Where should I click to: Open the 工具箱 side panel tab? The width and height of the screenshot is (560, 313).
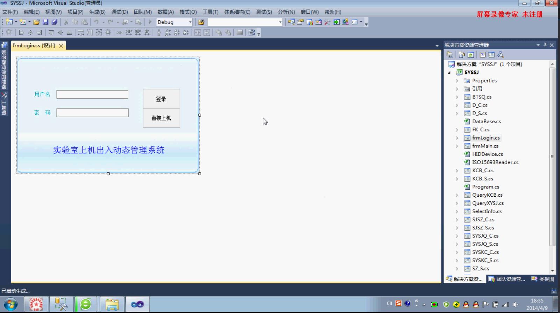[x=4, y=104]
